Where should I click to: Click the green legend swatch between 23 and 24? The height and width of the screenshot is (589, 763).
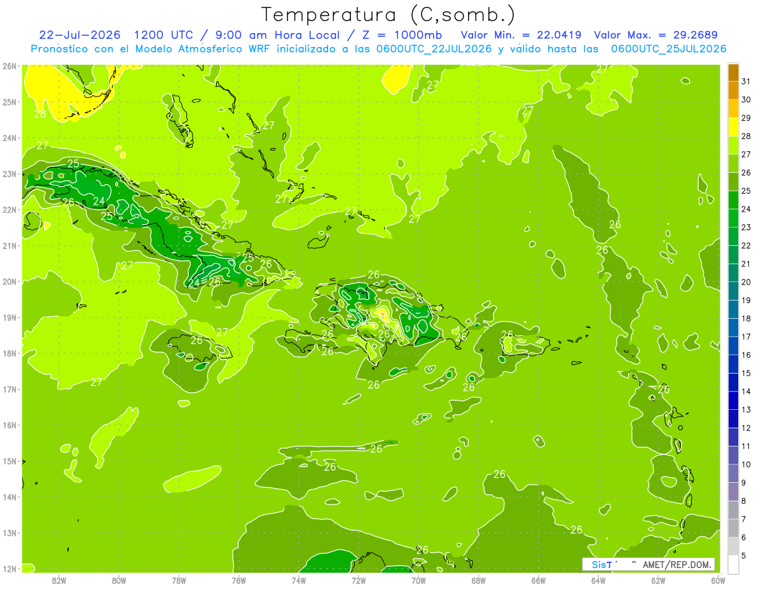coord(733,218)
